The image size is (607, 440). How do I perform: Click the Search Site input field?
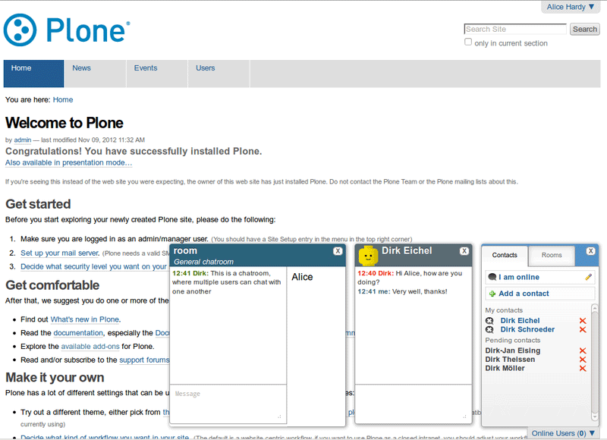tap(515, 30)
